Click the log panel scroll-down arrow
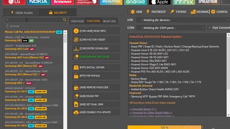Viewport: 230px width, 129px height. 229,115
